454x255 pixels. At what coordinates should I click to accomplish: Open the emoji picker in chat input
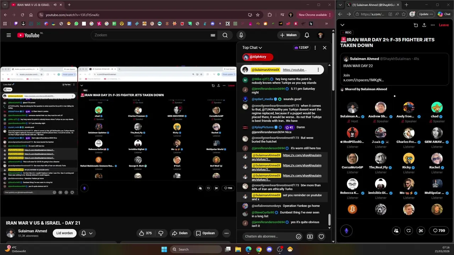coord(299,237)
